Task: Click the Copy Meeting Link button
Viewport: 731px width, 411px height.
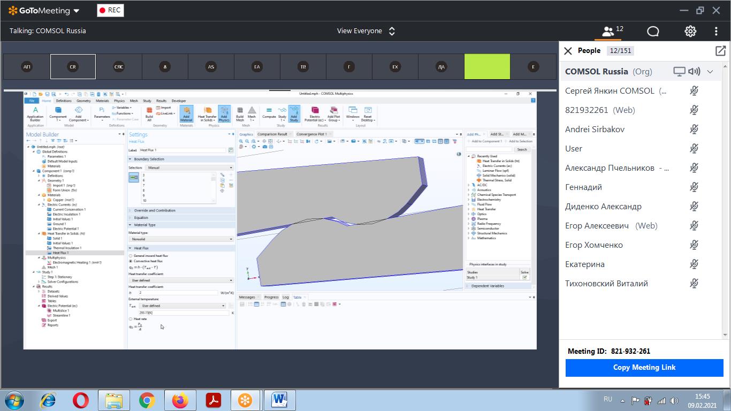Action: (x=644, y=368)
